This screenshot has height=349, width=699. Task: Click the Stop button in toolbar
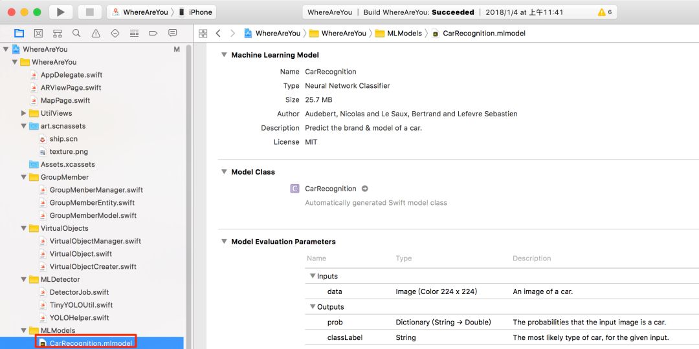coord(89,12)
